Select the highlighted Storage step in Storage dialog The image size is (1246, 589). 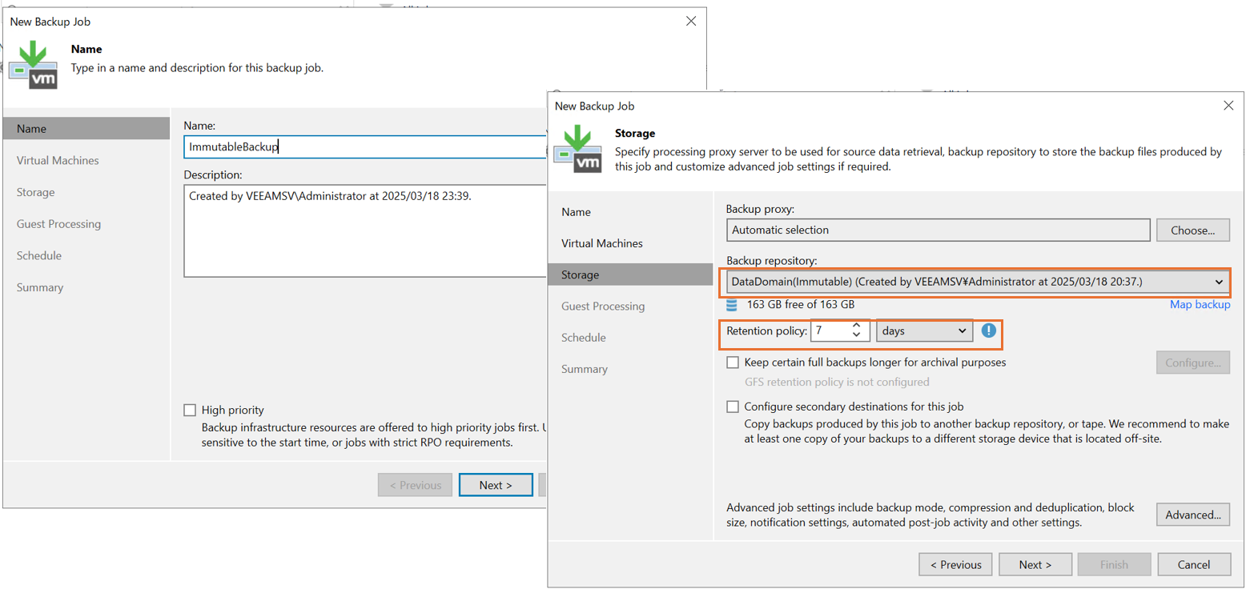(630, 274)
